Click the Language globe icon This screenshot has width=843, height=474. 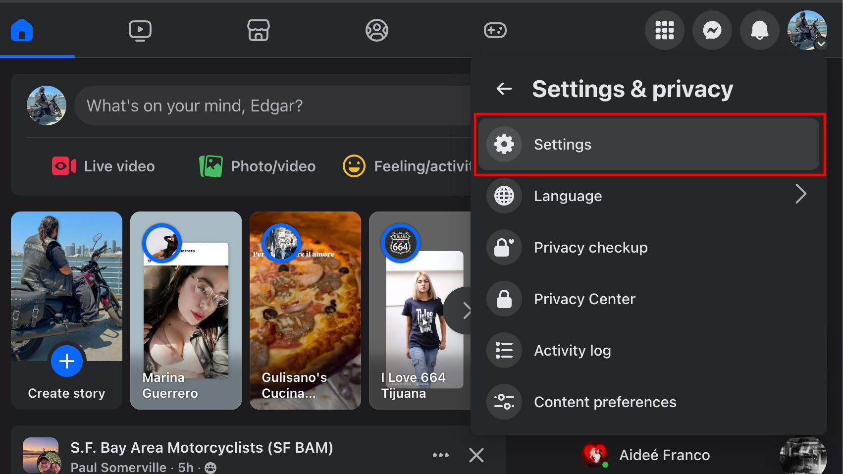click(x=504, y=196)
